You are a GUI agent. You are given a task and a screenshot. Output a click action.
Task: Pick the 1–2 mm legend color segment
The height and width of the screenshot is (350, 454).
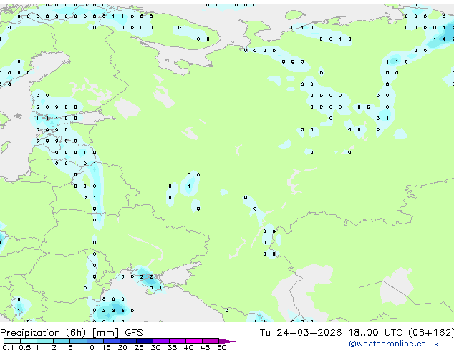[45, 341]
